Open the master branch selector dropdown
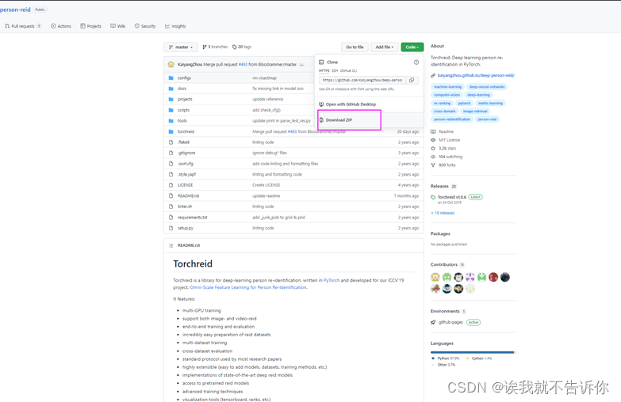Image resolution: width=621 pixels, height=402 pixels. (x=181, y=47)
